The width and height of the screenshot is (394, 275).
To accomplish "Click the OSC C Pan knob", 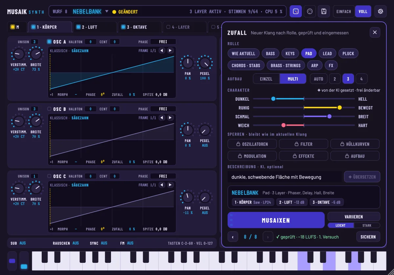I will pyautogui.click(x=187, y=197).
